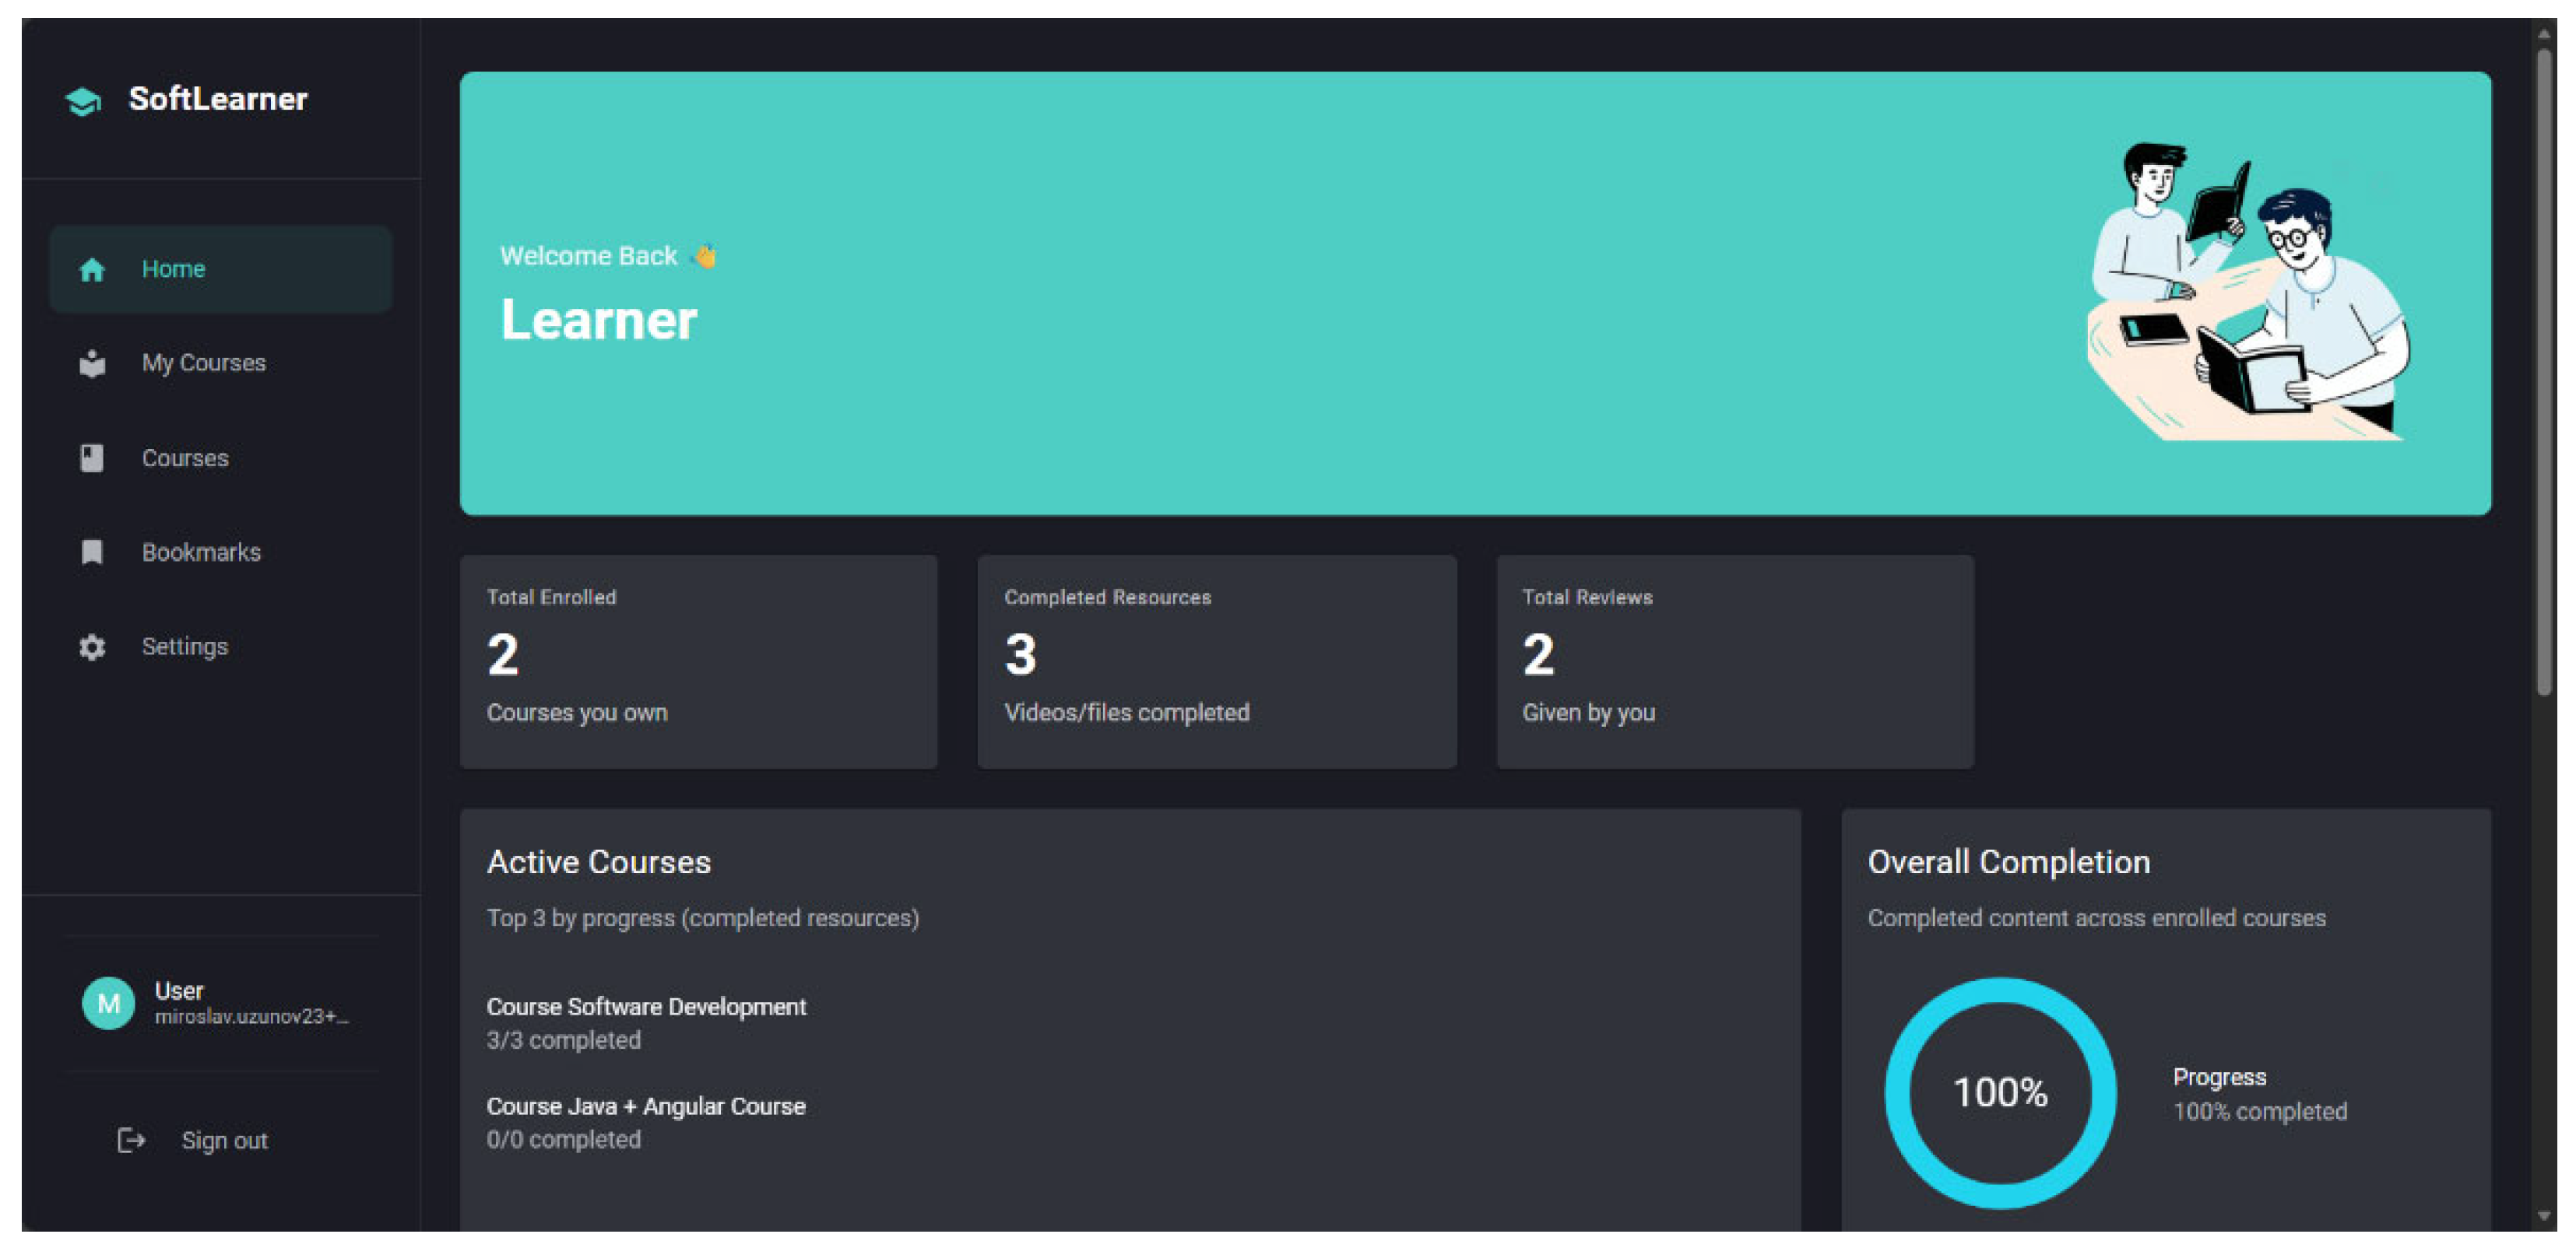2576x1255 pixels.
Task: Click the Courses book icon
Action: click(x=92, y=458)
